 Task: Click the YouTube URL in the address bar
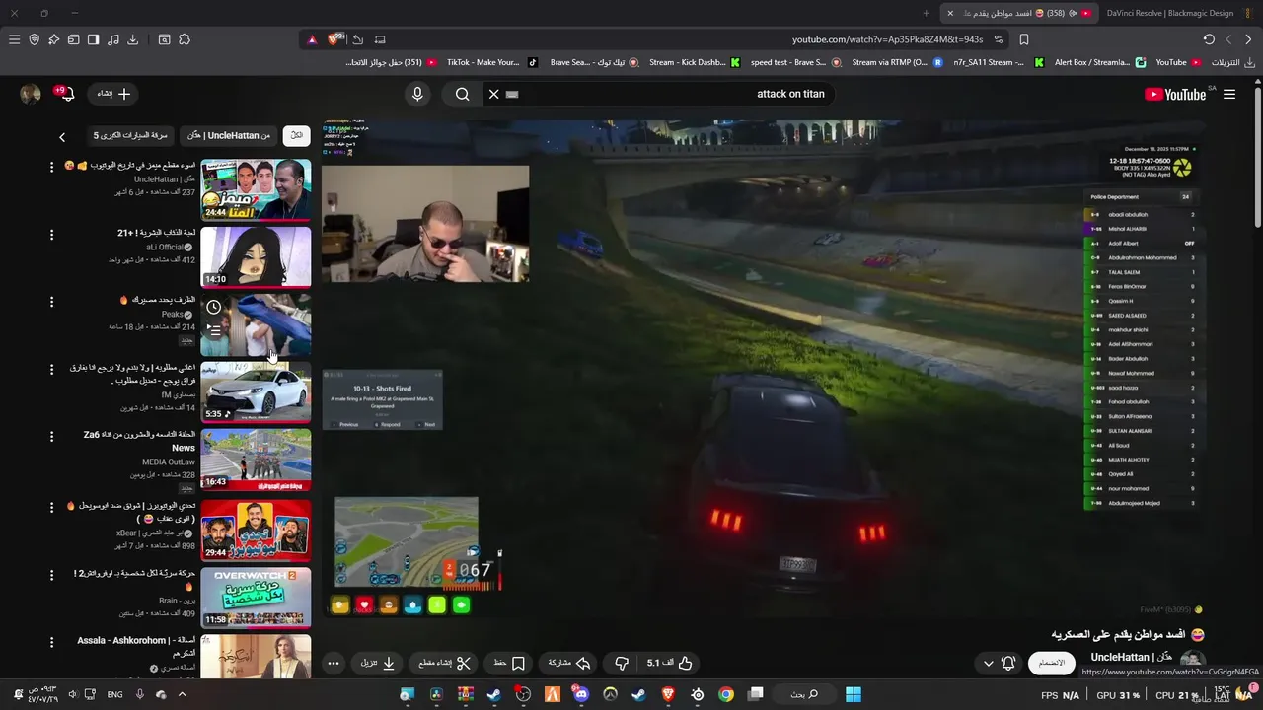(887, 39)
